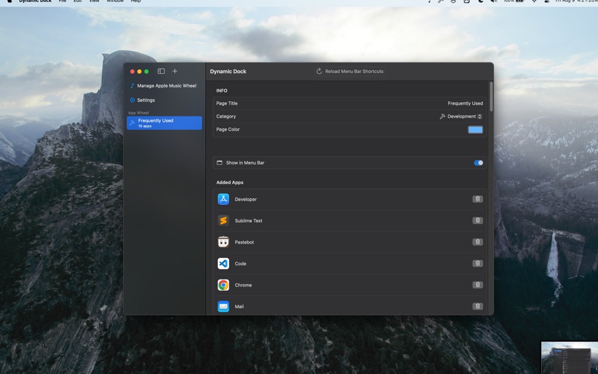Screen dimensions: 598x374
Task: Open the blue Page Color swatch
Action: [475, 129]
